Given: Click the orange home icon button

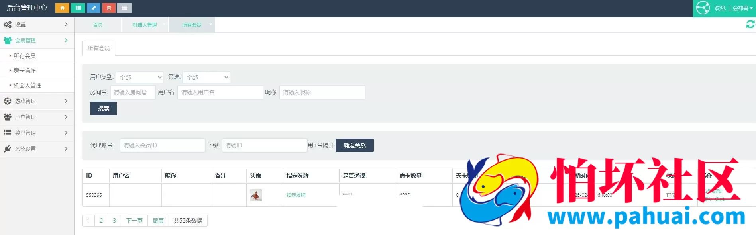Looking at the screenshot, I should point(62,8).
